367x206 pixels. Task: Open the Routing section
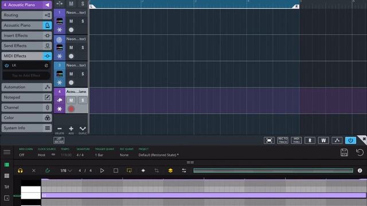pos(27,15)
